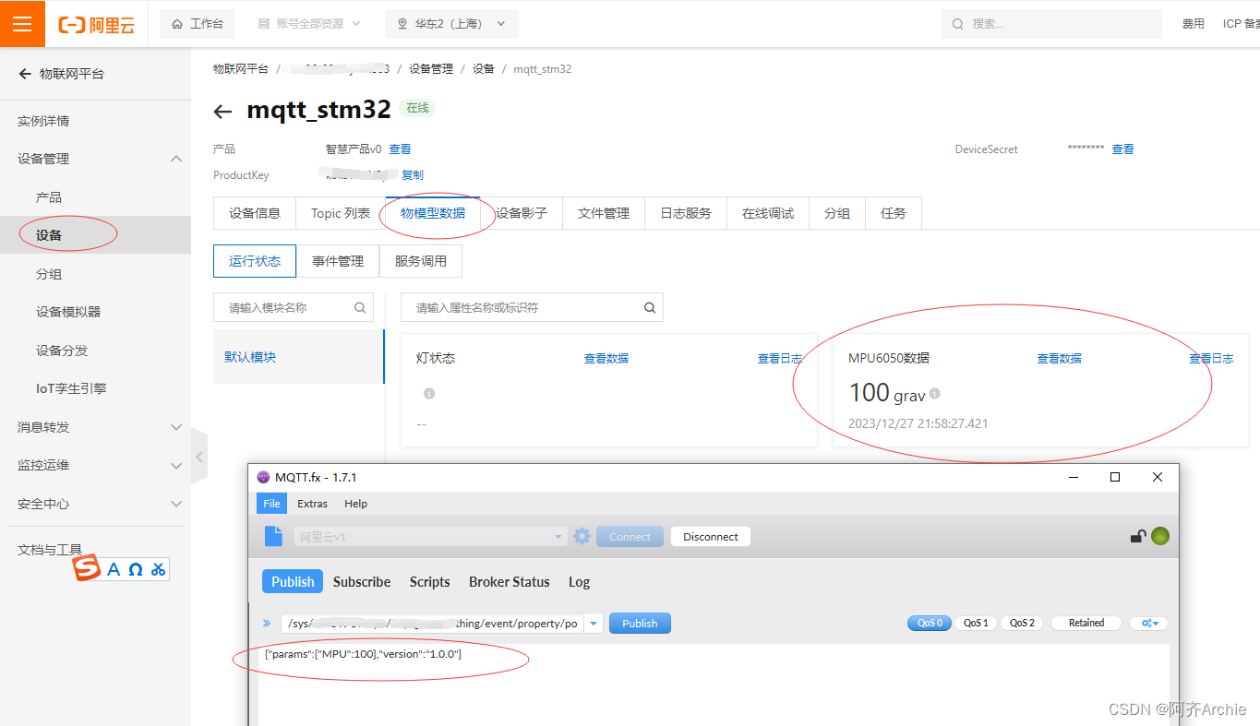Click Disconnect button in MQTT.fx
1260x726 pixels.
click(x=711, y=537)
